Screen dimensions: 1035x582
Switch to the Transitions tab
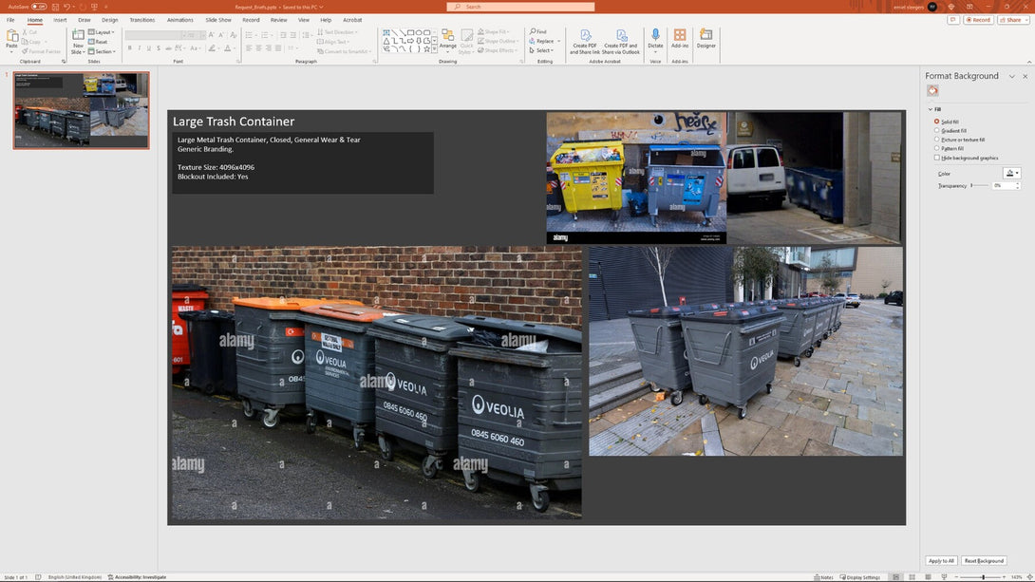click(x=141, y=20)
